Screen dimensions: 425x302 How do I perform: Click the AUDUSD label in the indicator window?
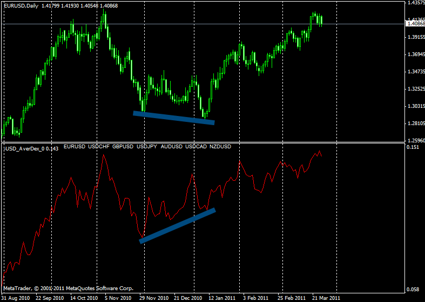(x=173, y=147)
